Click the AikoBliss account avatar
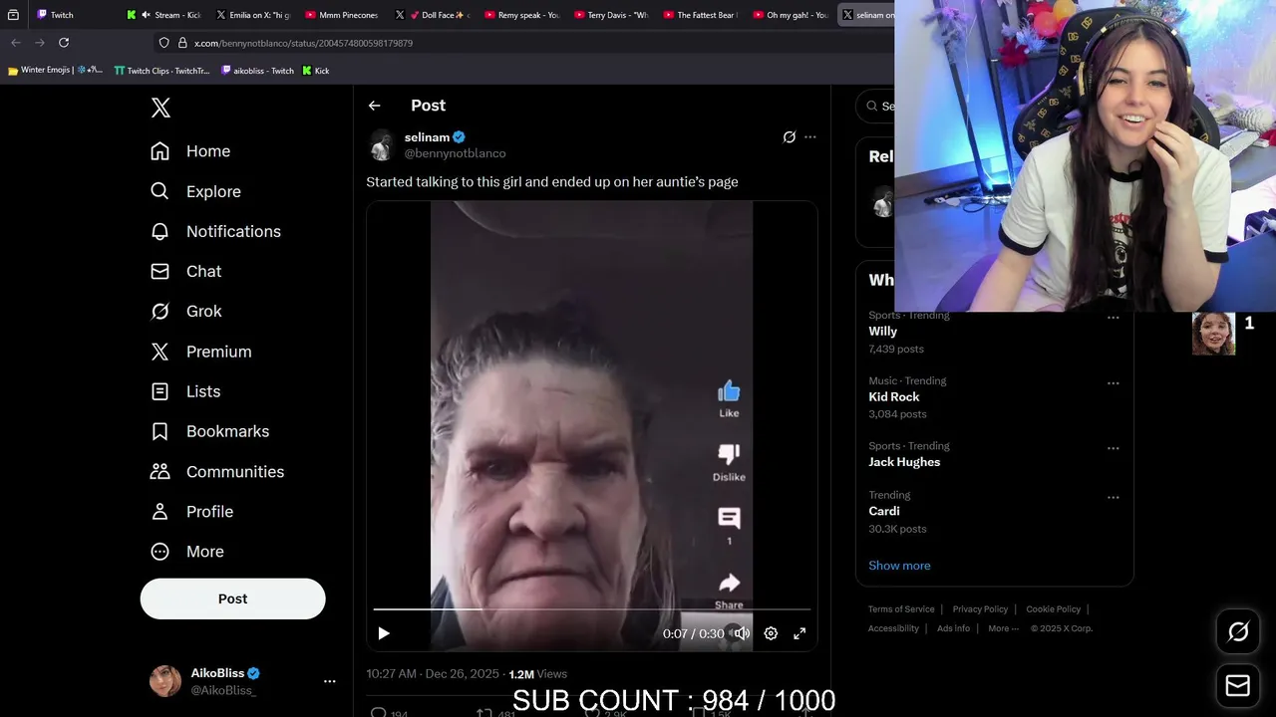 (x=165, y=681)
